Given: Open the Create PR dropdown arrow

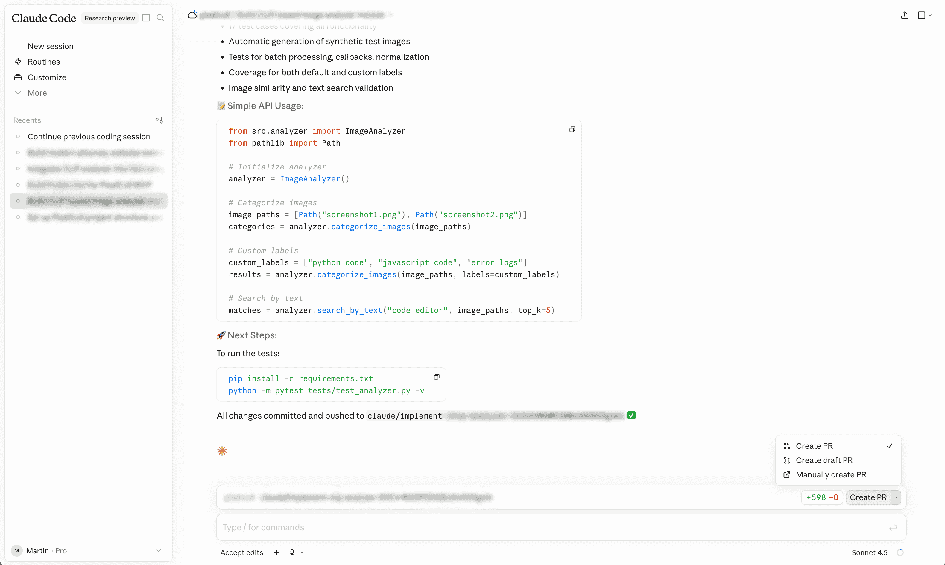Looking at the screenshot, I should [x=896, y=497].
